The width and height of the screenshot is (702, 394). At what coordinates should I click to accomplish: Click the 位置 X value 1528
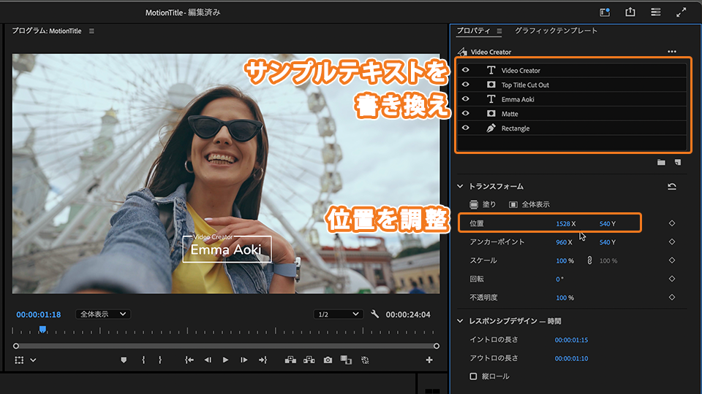tap(562, 223)
